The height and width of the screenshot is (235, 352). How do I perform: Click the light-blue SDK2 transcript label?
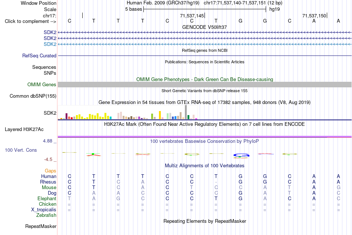tap(50, 44)
